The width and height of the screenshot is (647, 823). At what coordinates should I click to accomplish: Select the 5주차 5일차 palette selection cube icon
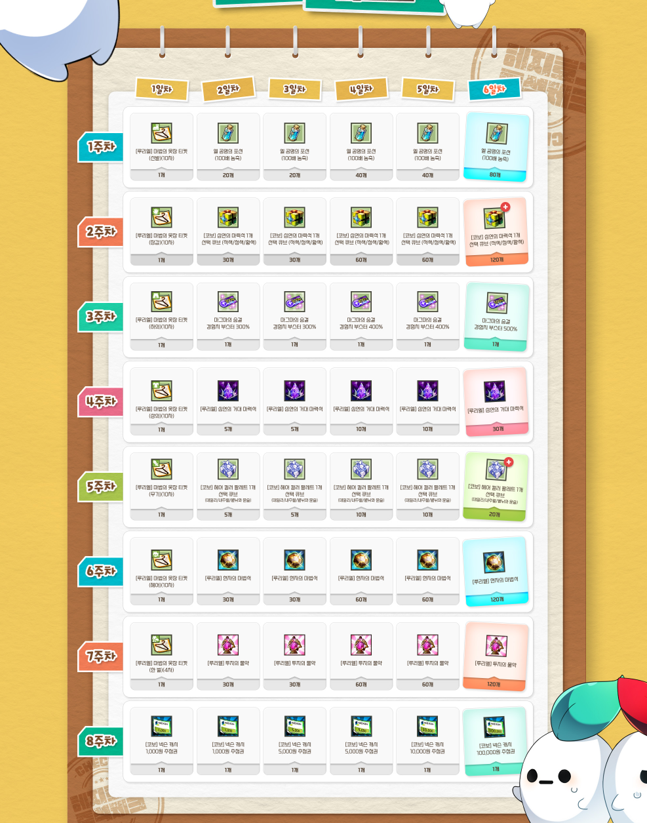tap(427, 469)
